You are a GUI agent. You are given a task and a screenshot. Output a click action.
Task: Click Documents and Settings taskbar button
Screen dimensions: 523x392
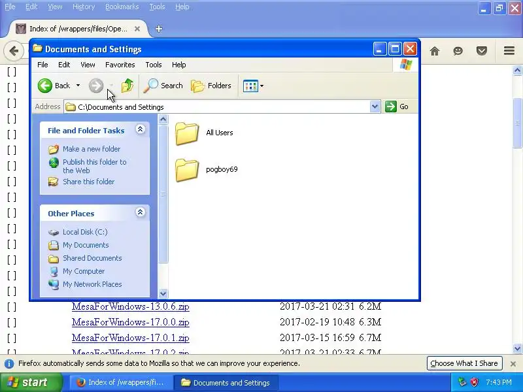tap(226, 383)
